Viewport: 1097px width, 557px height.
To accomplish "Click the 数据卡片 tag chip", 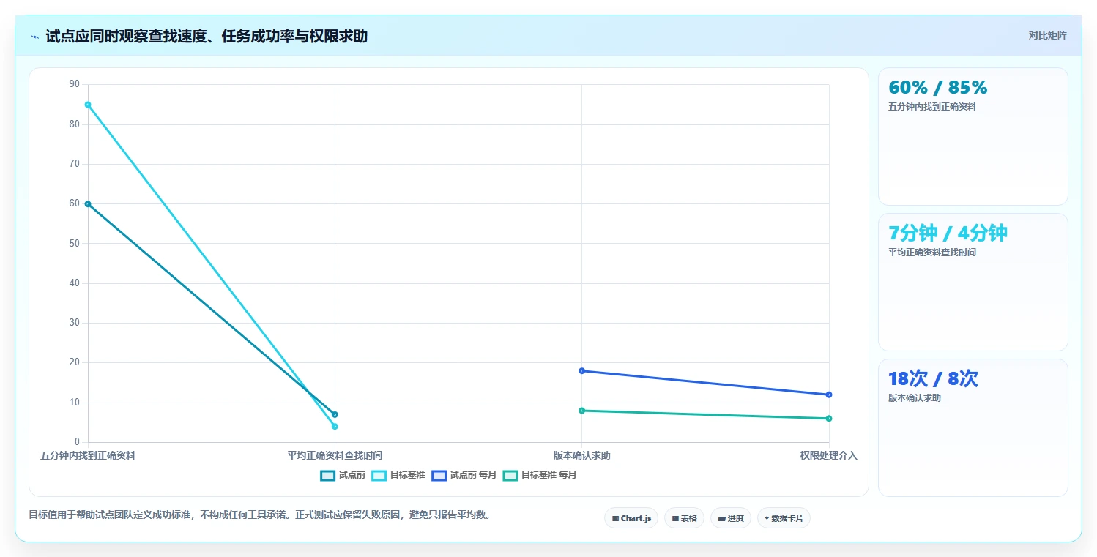I will click(784, 518).
